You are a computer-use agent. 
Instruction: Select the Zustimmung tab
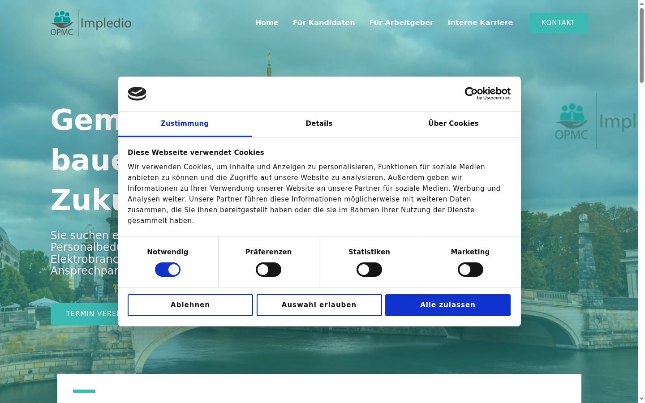point(185,124)
